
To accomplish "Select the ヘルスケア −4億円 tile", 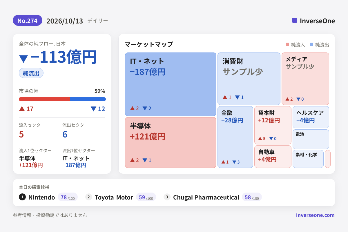I will tap(311, 117).
